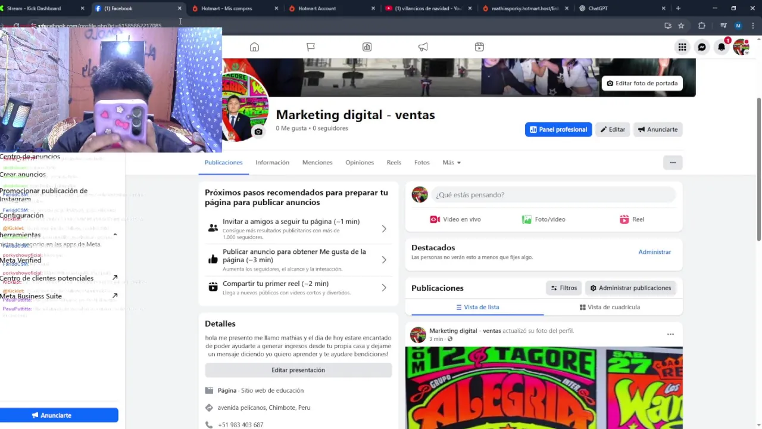Screen dimensions: 762x429
Task: Open Filtros button in Publicaciones
Action: click(564, 288)
